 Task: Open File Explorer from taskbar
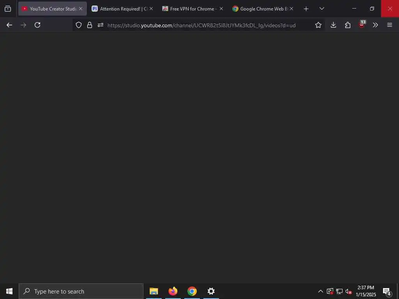click(154, 291)
